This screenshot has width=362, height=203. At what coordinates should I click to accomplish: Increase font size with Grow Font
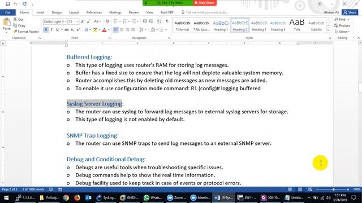pos(83,21)
